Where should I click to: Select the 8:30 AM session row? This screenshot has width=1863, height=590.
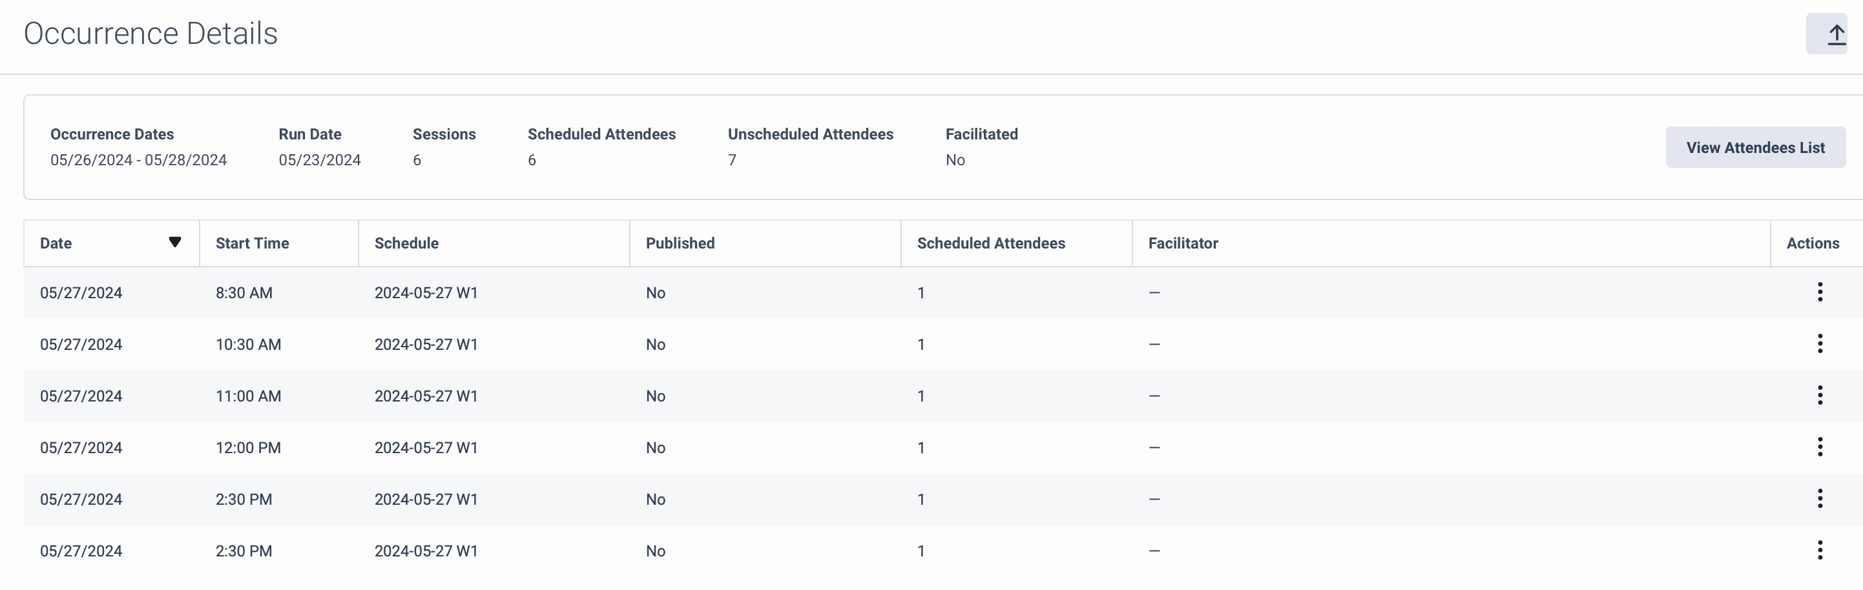506,293
